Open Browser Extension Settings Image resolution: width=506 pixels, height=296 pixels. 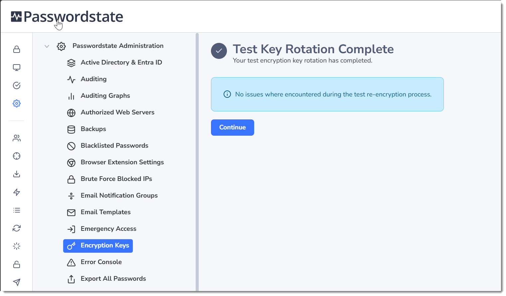(122, 162)
